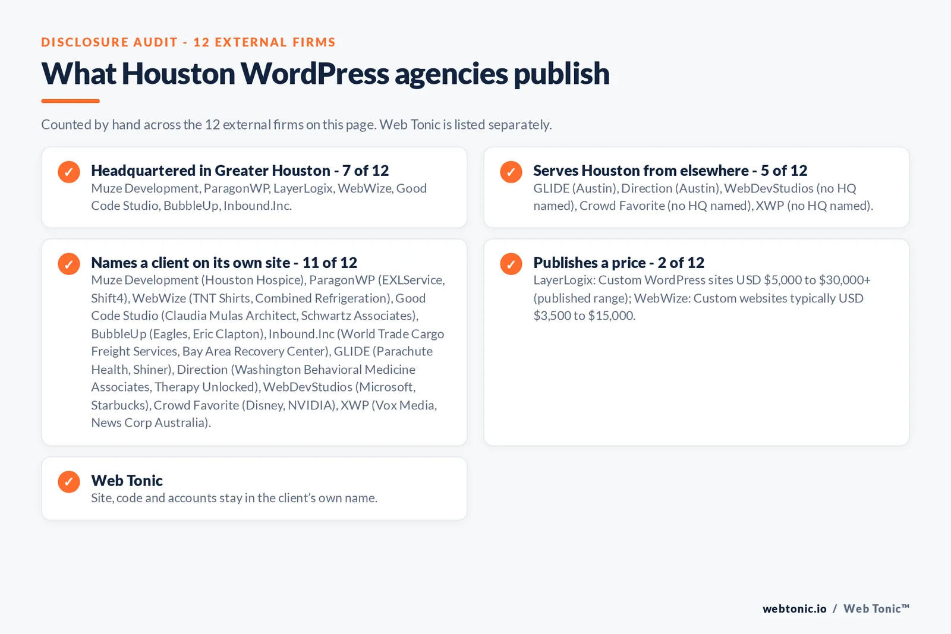Screen dimensions: 951x634
Task: Click the '$3,500 to $15,000.' price text
Action: pyautogui.click(x=584, y=316)
